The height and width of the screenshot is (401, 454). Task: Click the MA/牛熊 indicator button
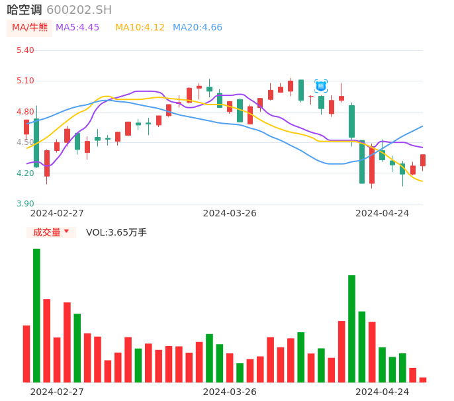pos(29,28)
